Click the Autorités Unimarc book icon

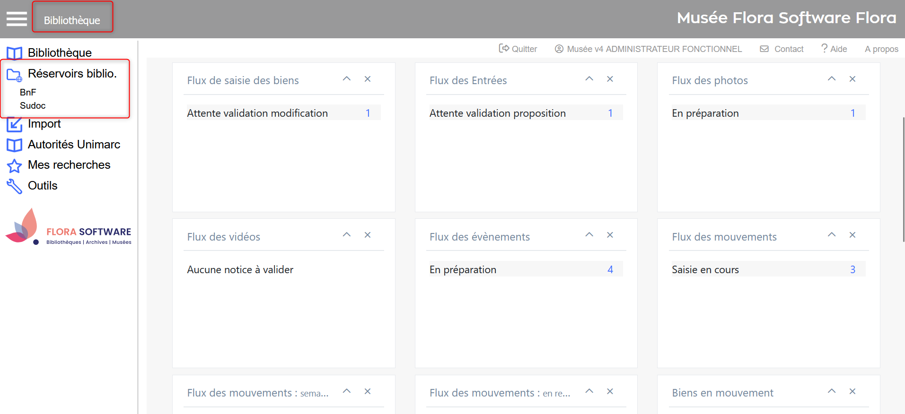pos(14,145)
